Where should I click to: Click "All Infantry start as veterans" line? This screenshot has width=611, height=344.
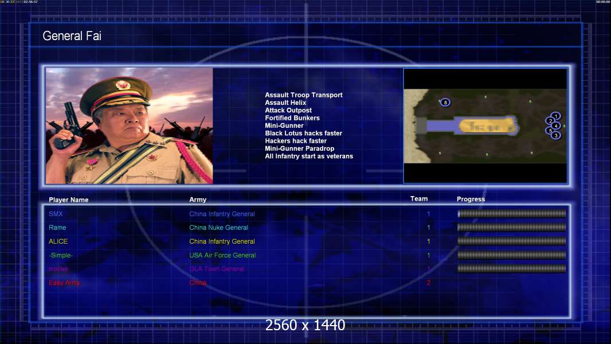309,156
